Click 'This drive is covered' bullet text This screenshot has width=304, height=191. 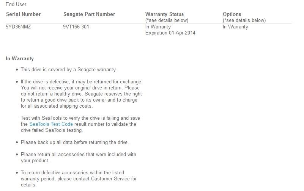69,69
